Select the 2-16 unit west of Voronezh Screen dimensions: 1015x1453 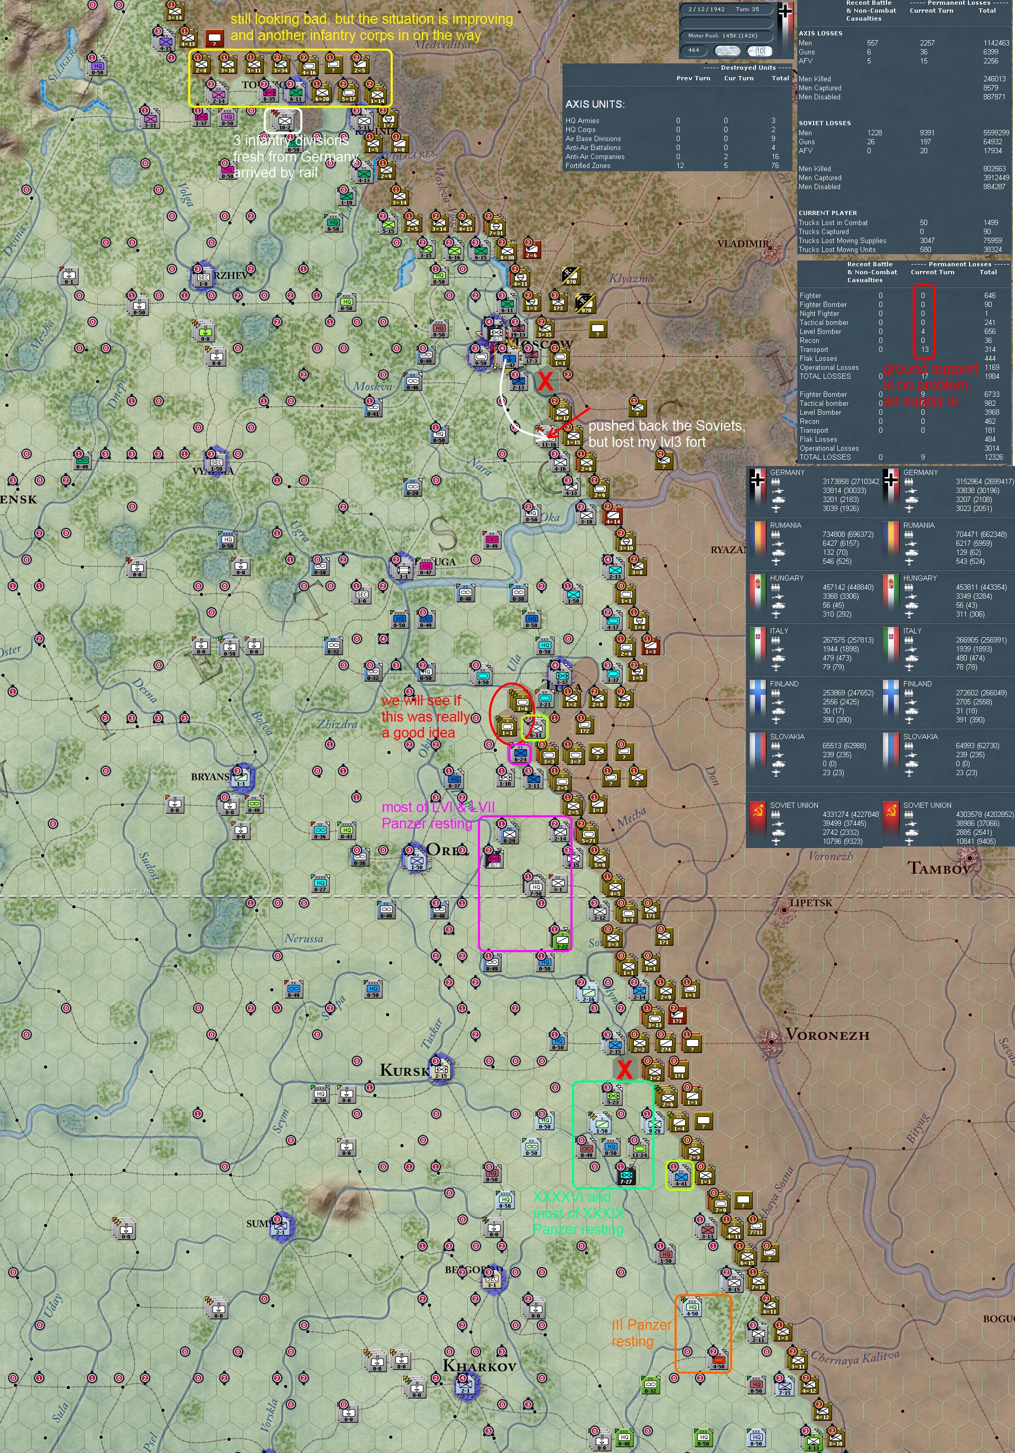coord(588,993)
